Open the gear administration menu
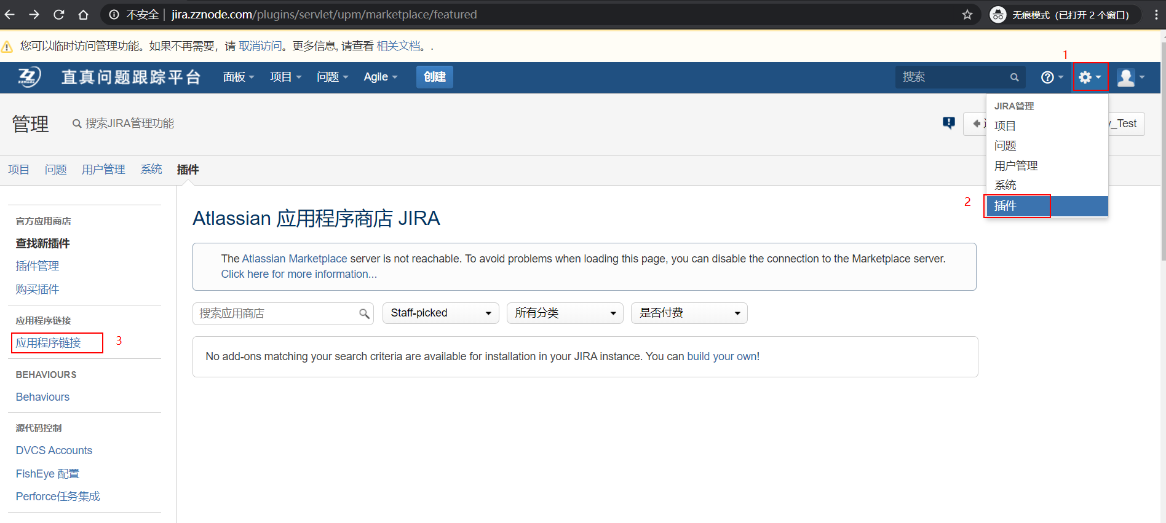Image resolution: width=1166 pixels, height=523 pixels. (1090, 77)
